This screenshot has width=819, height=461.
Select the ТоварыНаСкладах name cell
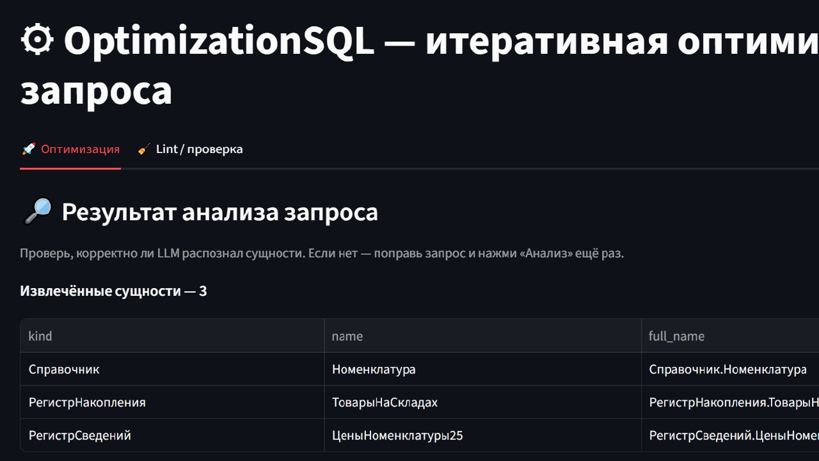tap(482, 402)
